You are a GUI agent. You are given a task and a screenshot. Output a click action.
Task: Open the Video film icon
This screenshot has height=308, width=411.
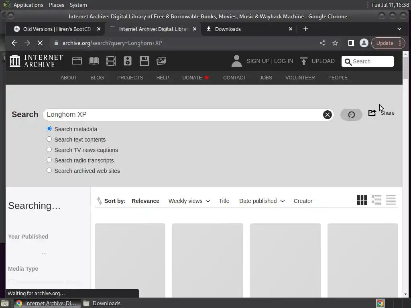[111, 61]
